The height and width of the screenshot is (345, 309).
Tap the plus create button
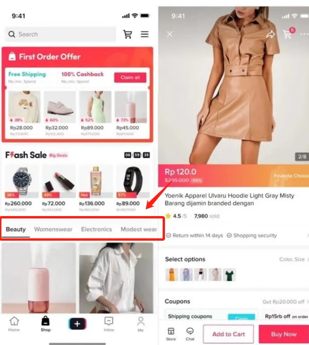(x=77, y=324)
